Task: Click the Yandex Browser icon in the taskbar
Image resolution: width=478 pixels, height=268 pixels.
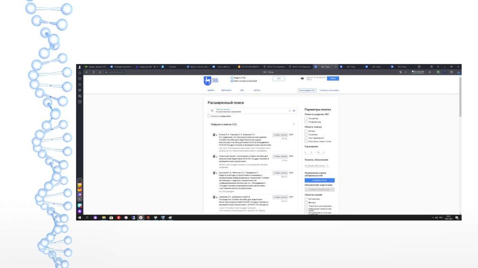Action: pyautogui.click(x=141, y=218)
